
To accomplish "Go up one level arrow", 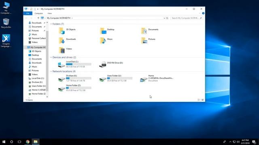I will click(x=38, y=18).
